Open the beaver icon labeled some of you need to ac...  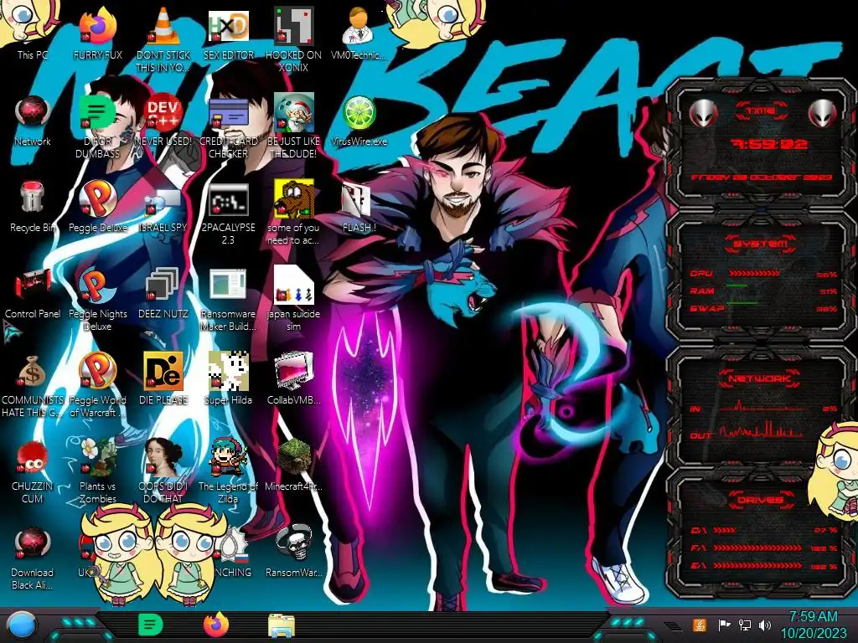pyautogui.click(x=294, y=213)
